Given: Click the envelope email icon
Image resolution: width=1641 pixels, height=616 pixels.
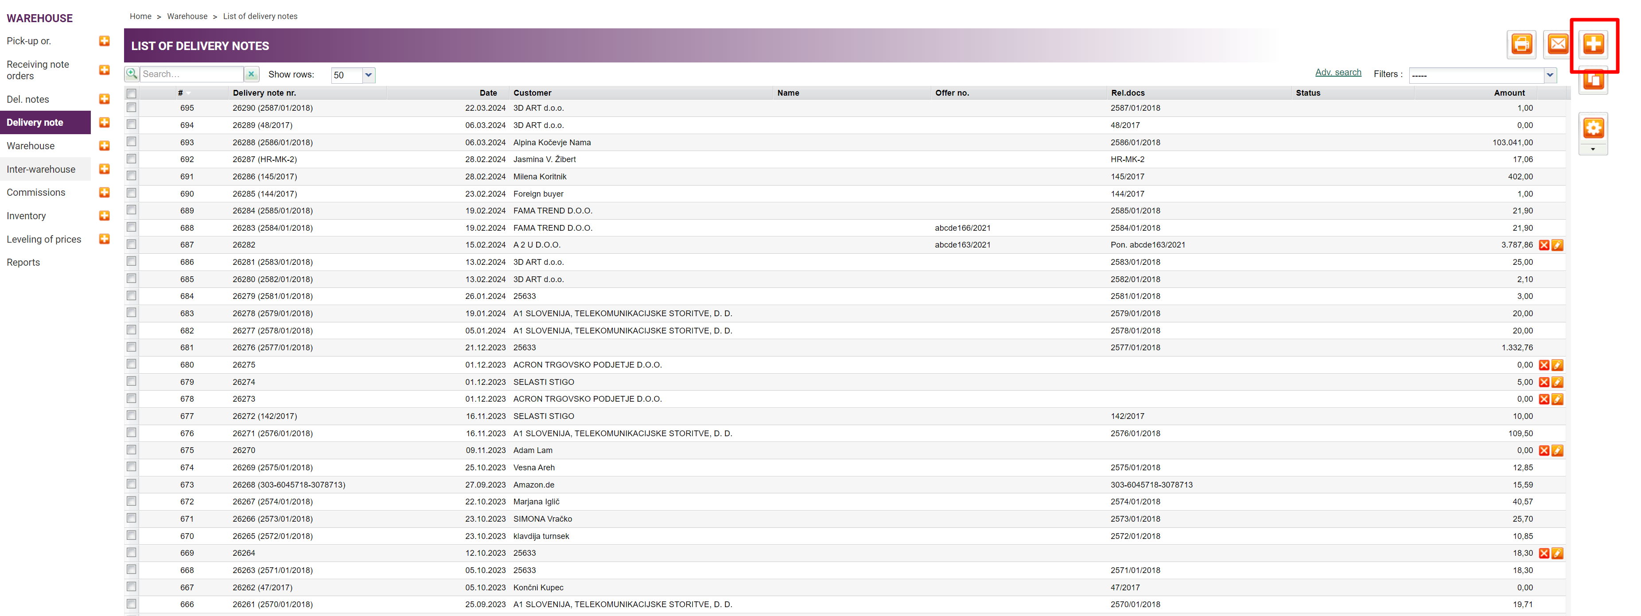Looking at the screenshot, I should pyautogui.click(x=1558, y=44).
